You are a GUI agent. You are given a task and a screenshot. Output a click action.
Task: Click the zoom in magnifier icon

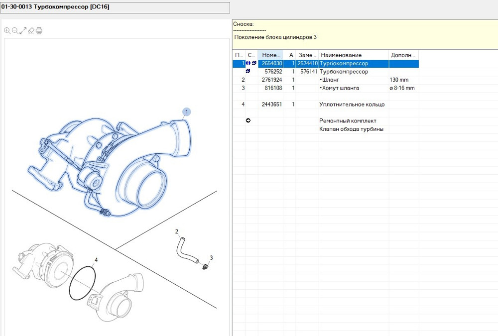click(7, 30)
